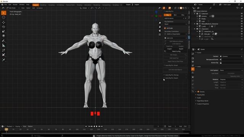
Task: Click the Match to Rig button
Action: click(x=176, y=51)
